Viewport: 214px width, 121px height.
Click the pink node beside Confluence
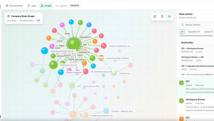[130, 65]
